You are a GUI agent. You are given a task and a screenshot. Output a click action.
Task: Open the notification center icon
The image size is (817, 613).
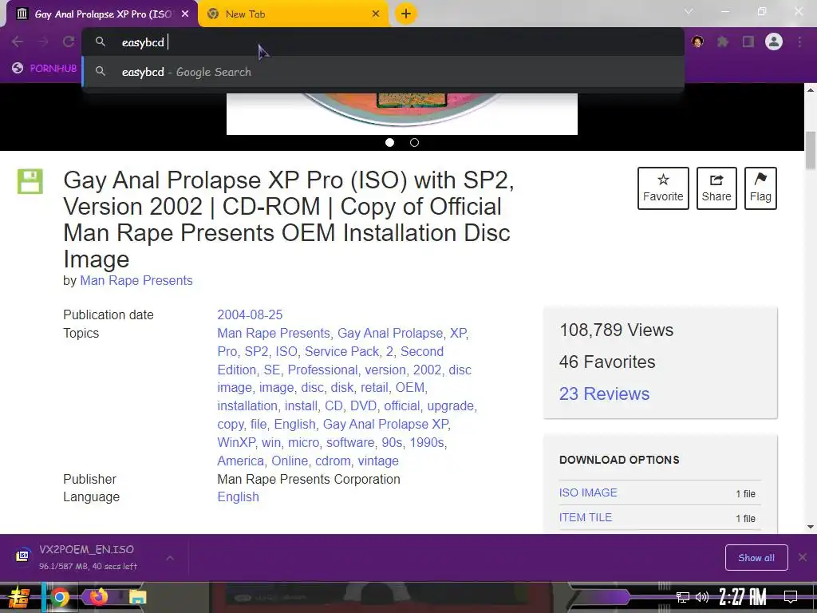pos(791,597)
